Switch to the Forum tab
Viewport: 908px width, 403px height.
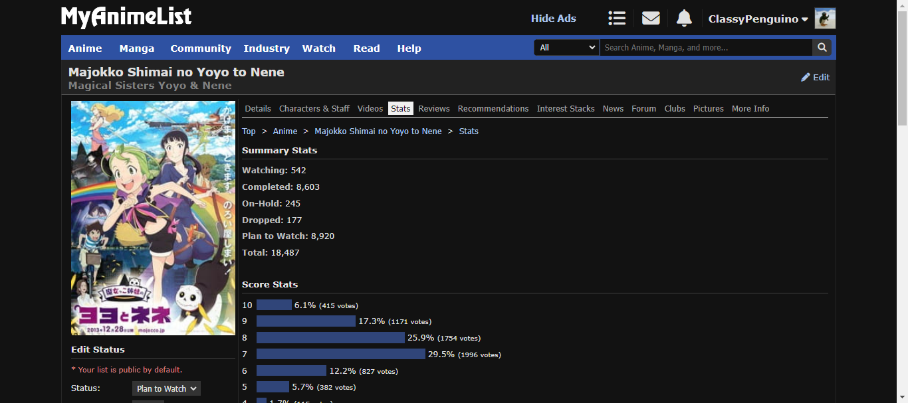point(644,108)
